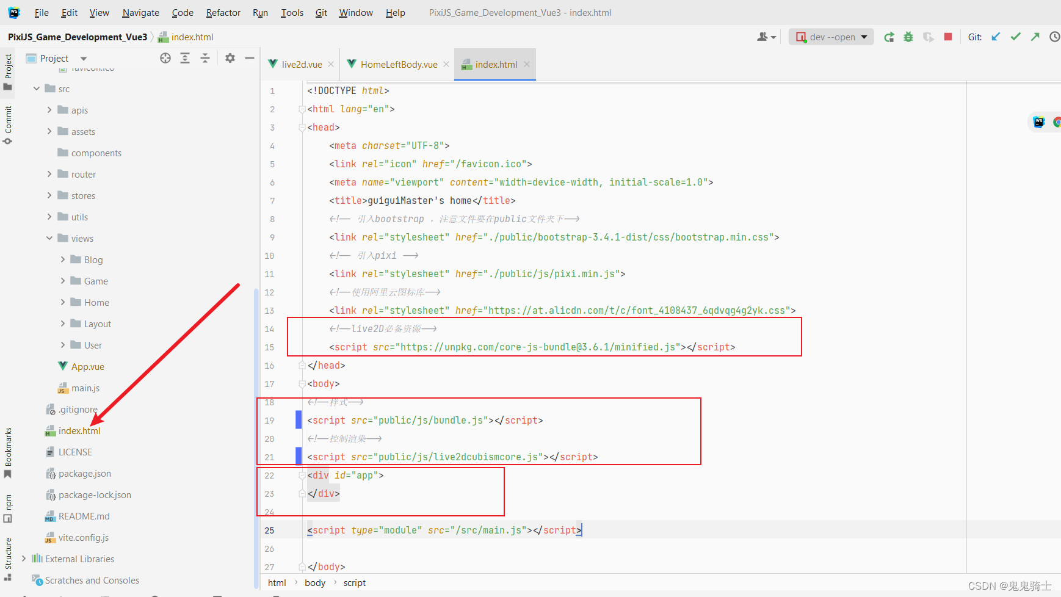The width and height of the screenshot is (1061, 597).
Task: Open the user account icon
Action: pos(766,37)
